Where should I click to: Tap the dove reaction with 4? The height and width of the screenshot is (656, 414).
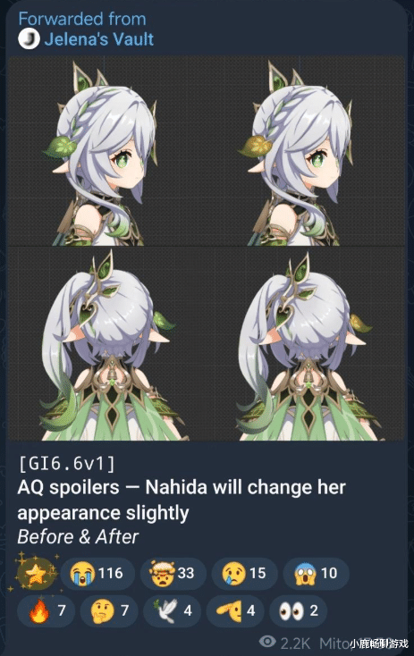point(172,610)
